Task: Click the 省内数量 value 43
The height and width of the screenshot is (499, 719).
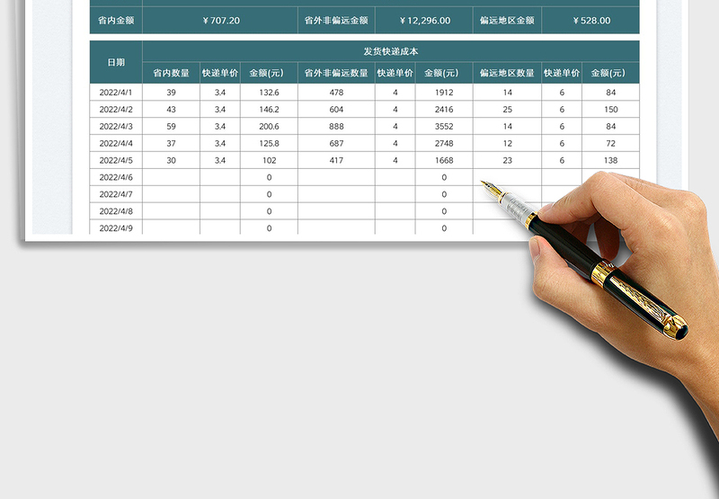Action: (171, 109)
